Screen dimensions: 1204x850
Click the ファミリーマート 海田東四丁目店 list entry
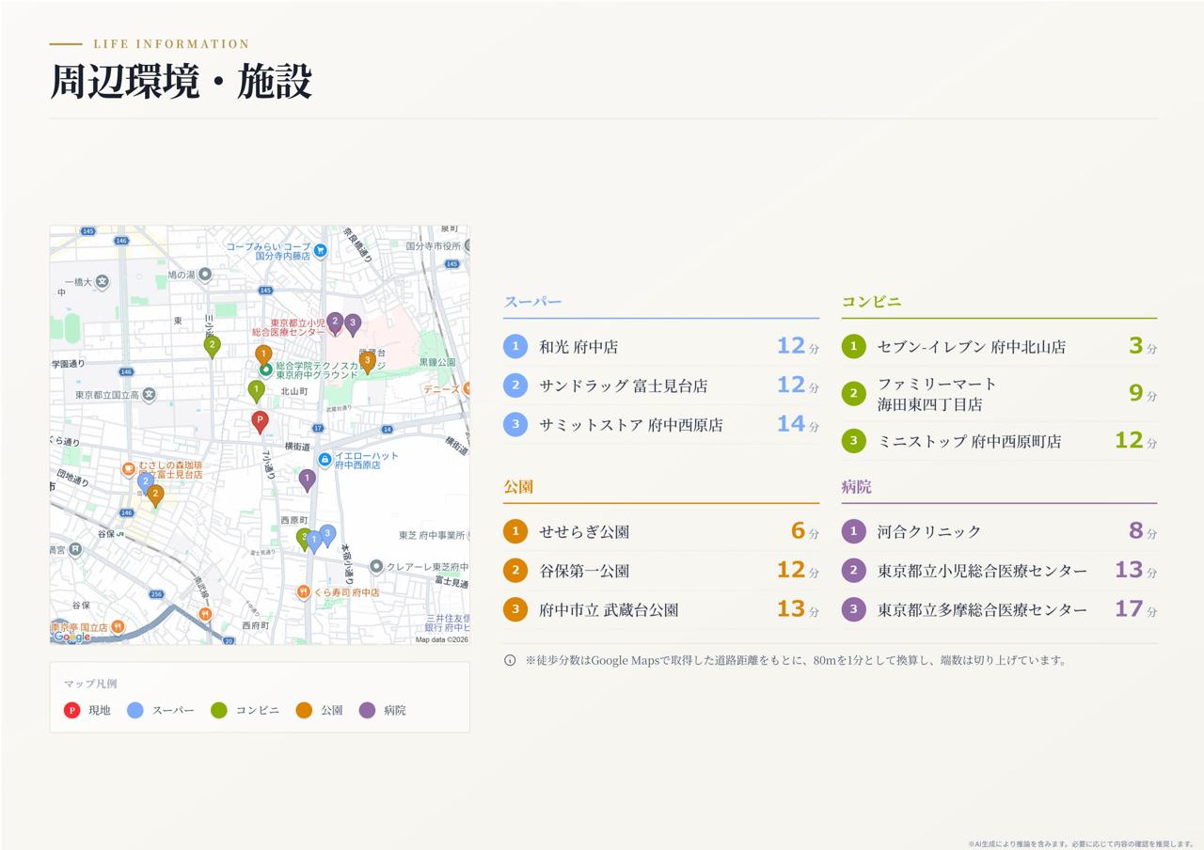[999, 394]
